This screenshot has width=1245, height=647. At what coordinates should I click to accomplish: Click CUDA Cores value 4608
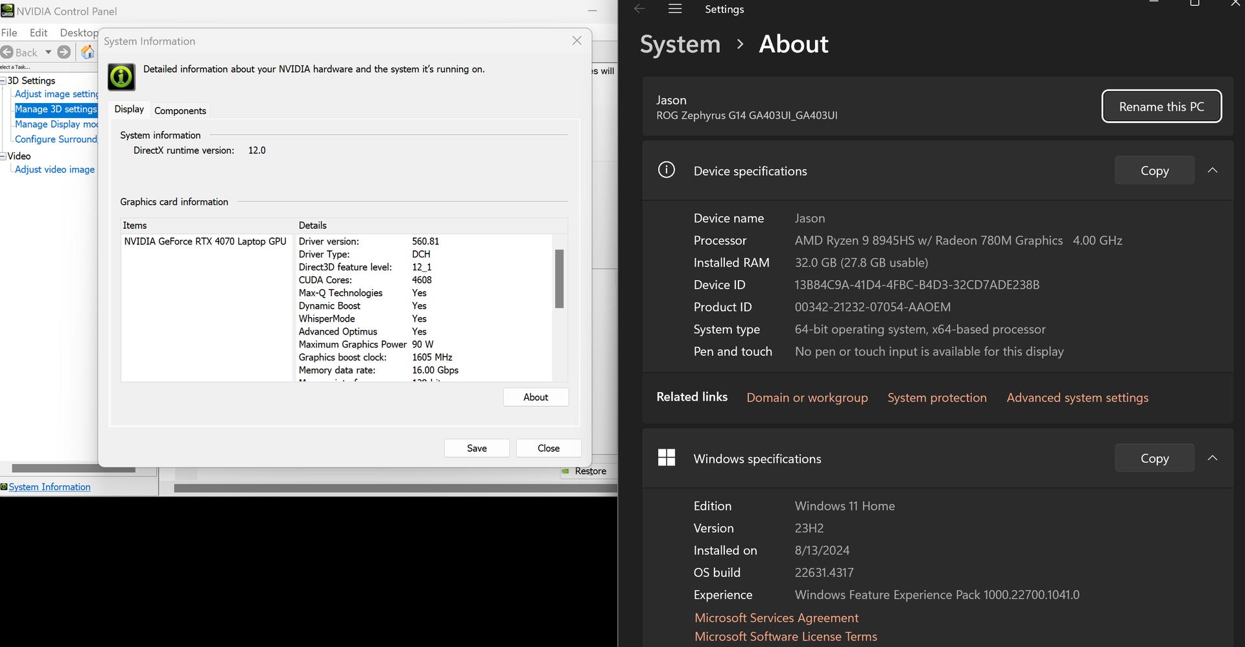point(421,280)
